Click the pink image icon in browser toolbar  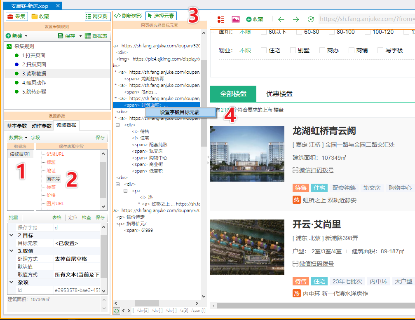click(x=236, y=19)
